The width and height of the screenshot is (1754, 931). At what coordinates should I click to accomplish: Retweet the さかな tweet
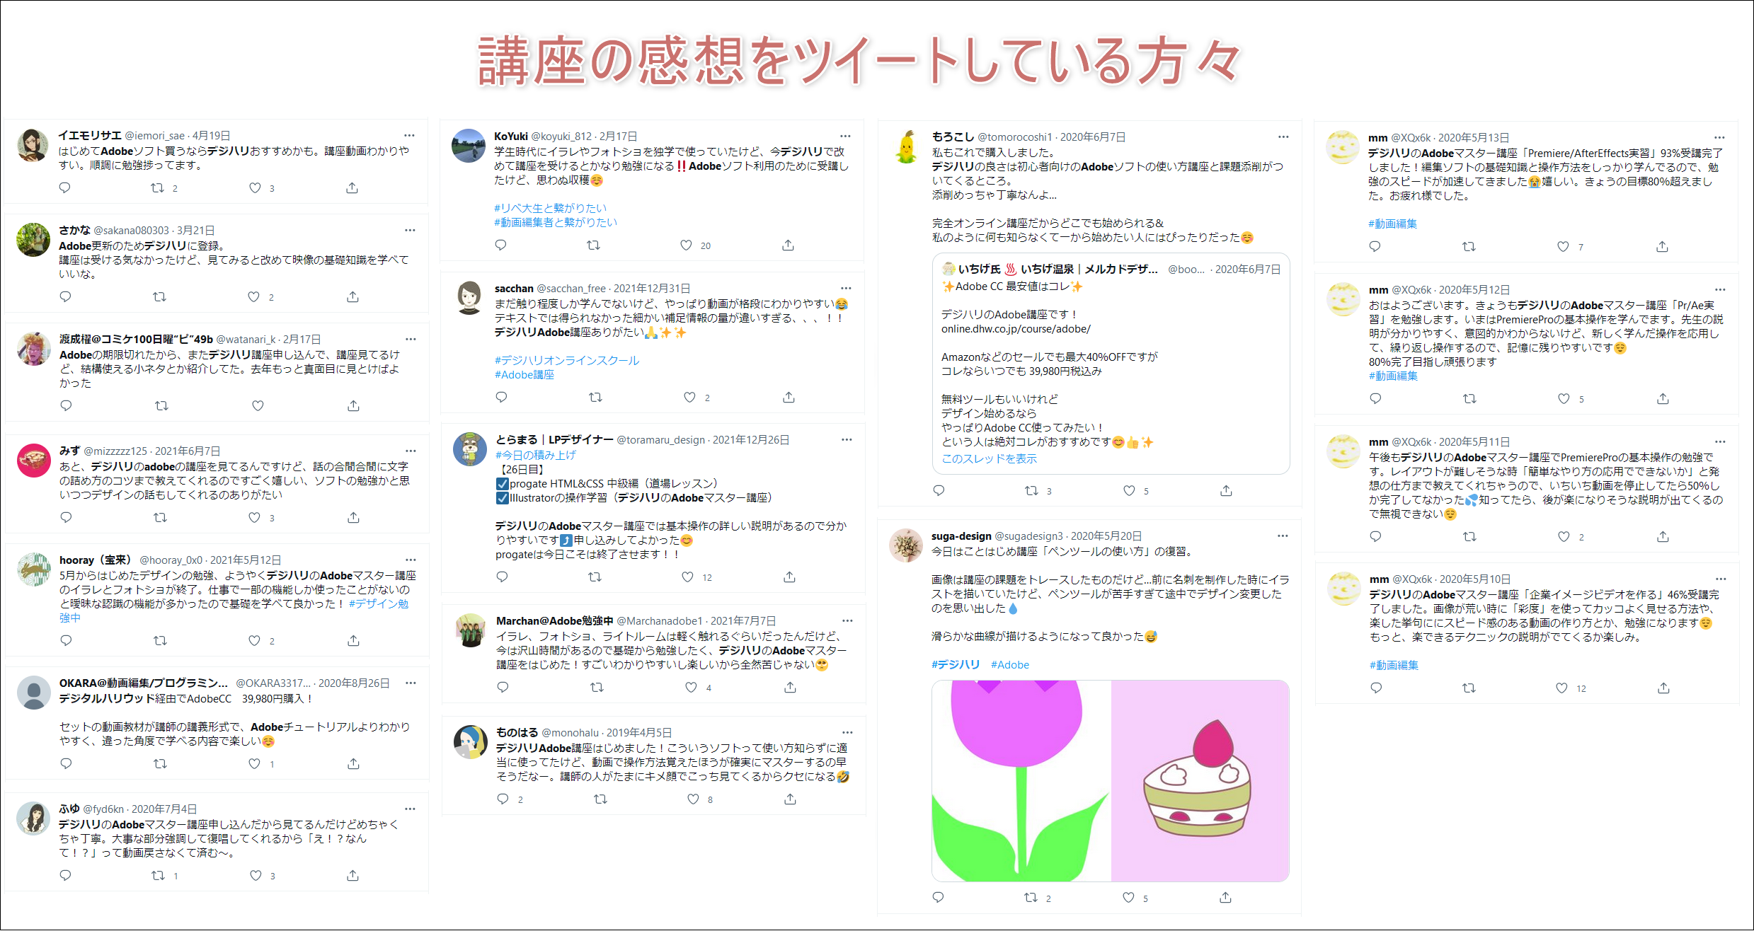coord(159,296)
